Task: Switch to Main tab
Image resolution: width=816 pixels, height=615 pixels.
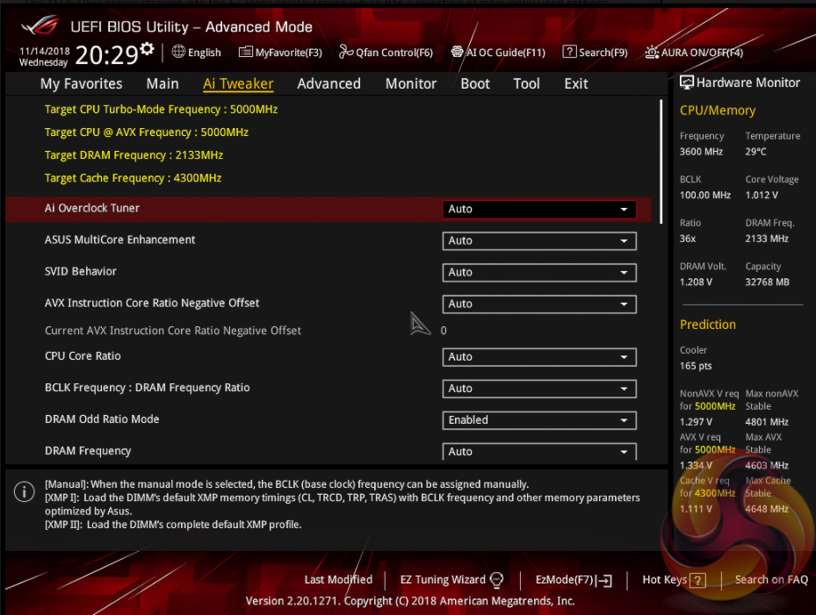Action: [162, 83]
